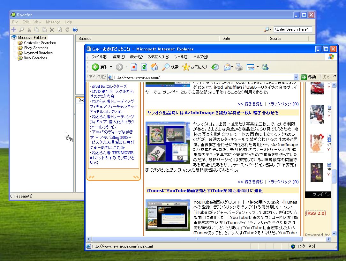The image size is (346, 261).
Task: Open the ビスケたん目覚まし時計 sidebar link
Action: tap(112, 145)
